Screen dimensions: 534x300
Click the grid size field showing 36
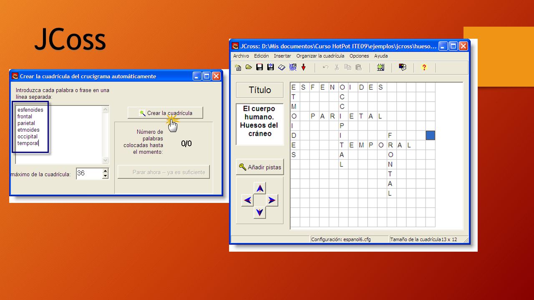[x=89, y=174]
